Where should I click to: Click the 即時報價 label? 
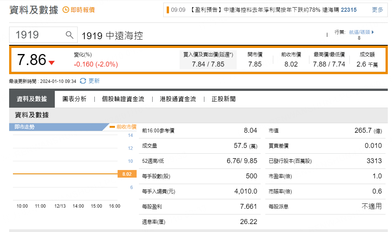click(83, 10)
